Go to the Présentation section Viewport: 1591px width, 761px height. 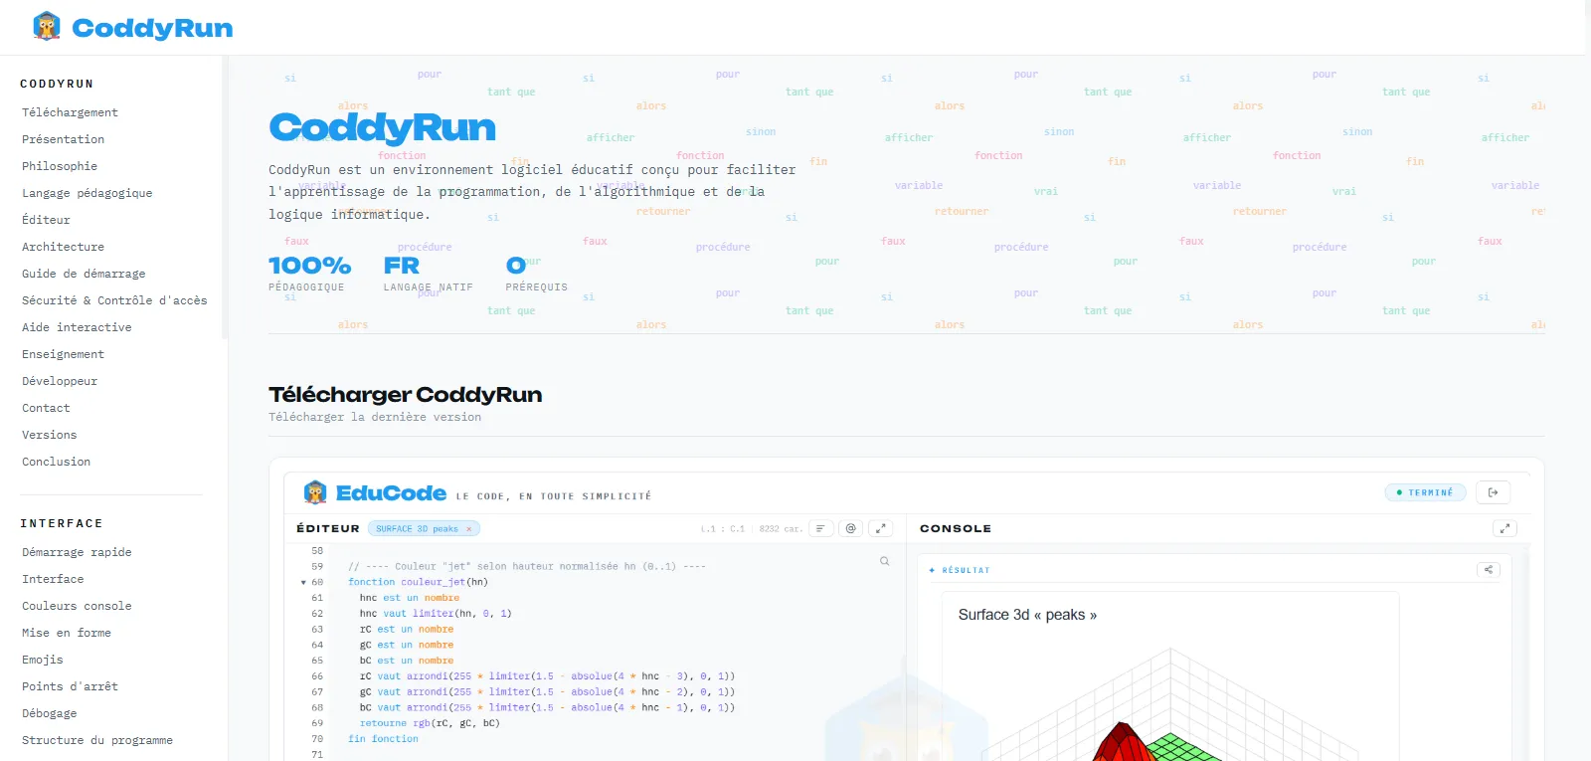(x=63, y=139)
